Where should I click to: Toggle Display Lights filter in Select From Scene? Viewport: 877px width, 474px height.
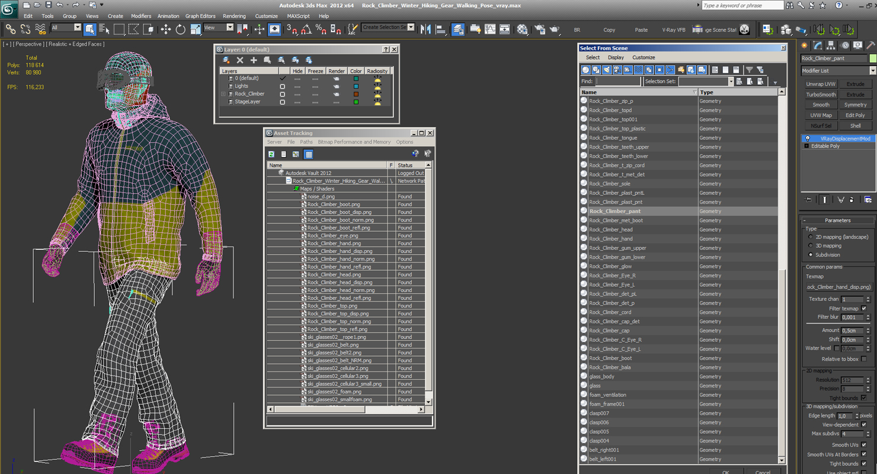coord(607,70)
